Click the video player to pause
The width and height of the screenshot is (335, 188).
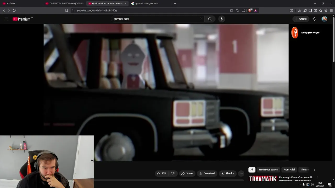pos(166,92)
